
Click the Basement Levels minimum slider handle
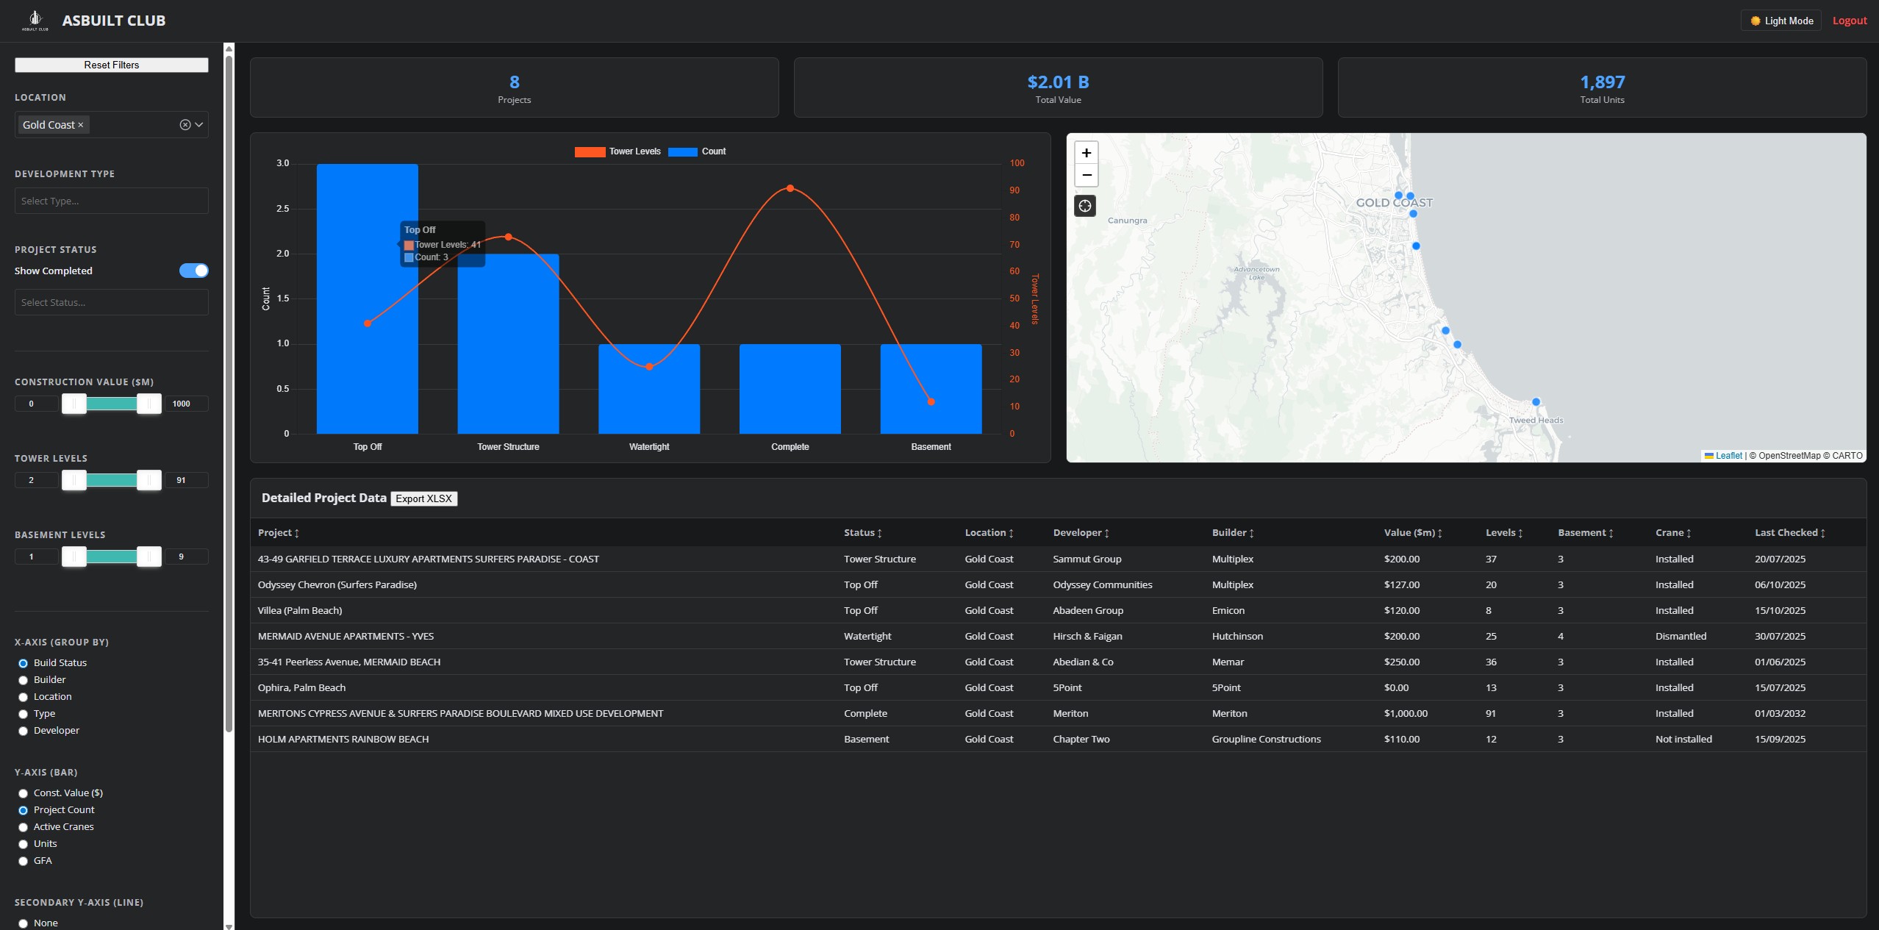coord(74,557)
